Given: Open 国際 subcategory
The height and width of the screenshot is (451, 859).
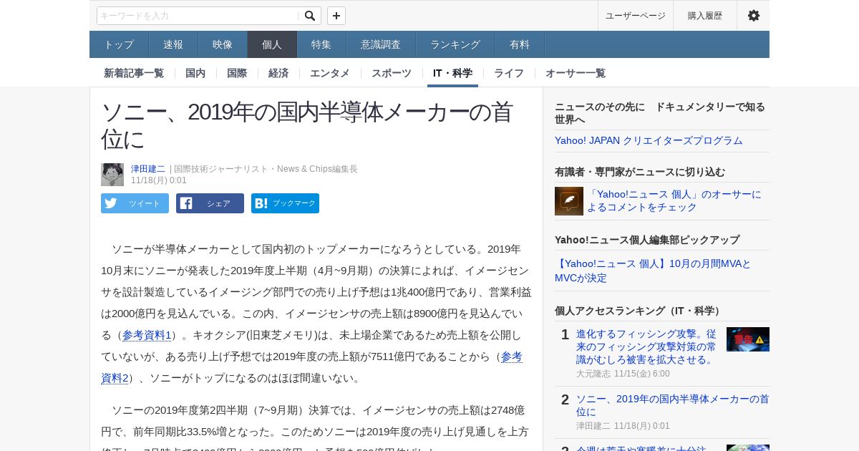Looking at the screenshot, I should pos(237,73).
